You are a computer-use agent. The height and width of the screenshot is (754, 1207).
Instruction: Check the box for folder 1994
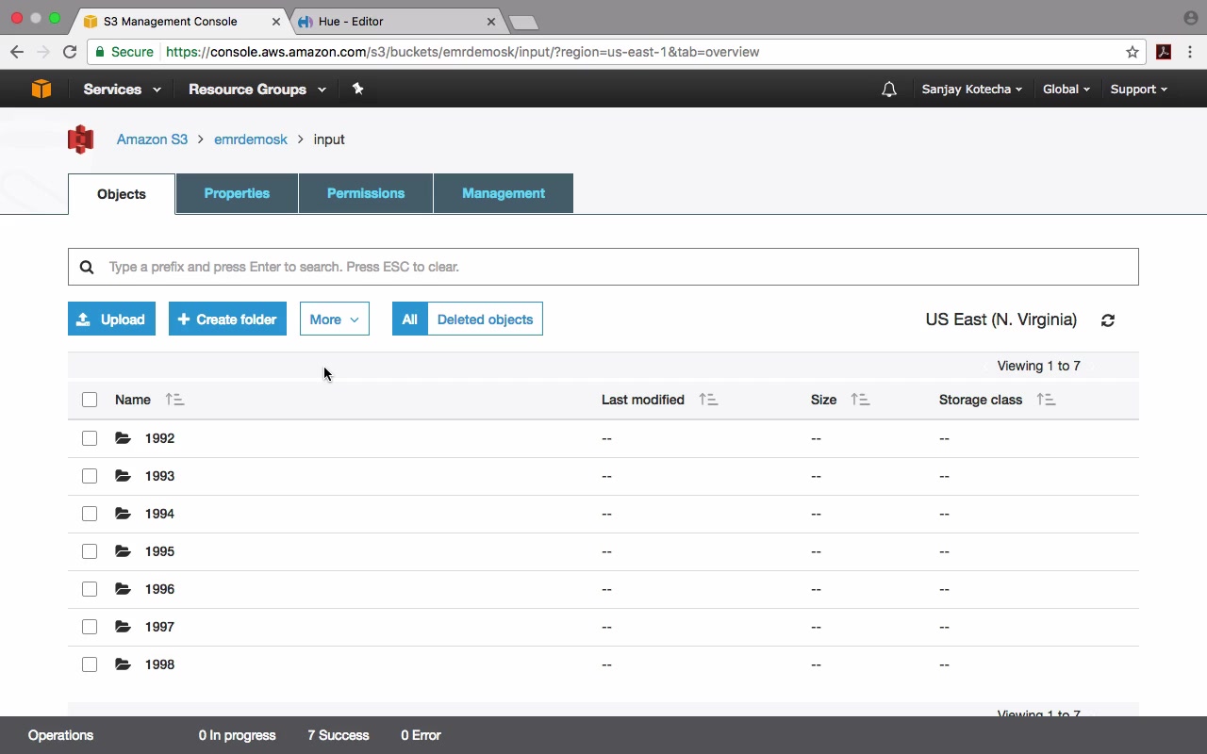coord(90,514)
